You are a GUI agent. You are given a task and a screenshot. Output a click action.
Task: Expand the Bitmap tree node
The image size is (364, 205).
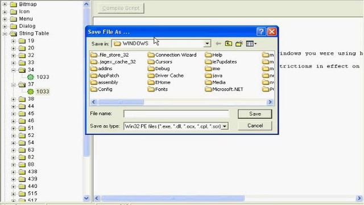click(x=5, y=4)
